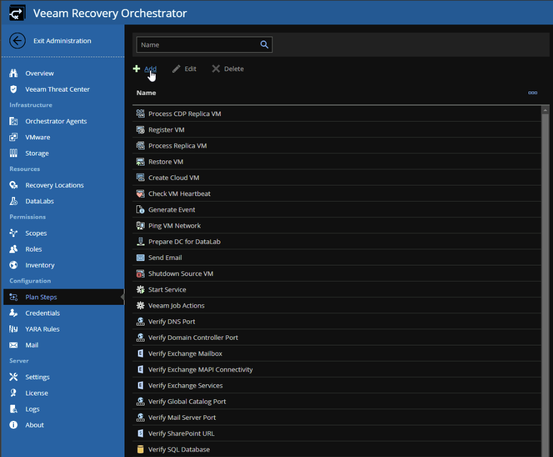Click the Orchestrator Agents icon
This screenshot has width=553, height=457.
(x=13, y=121)
